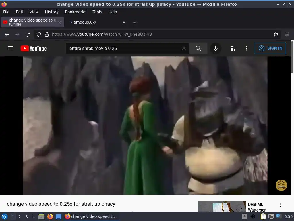
Task: Clear the YouTube search box text
Action: [x=184, y=48]
